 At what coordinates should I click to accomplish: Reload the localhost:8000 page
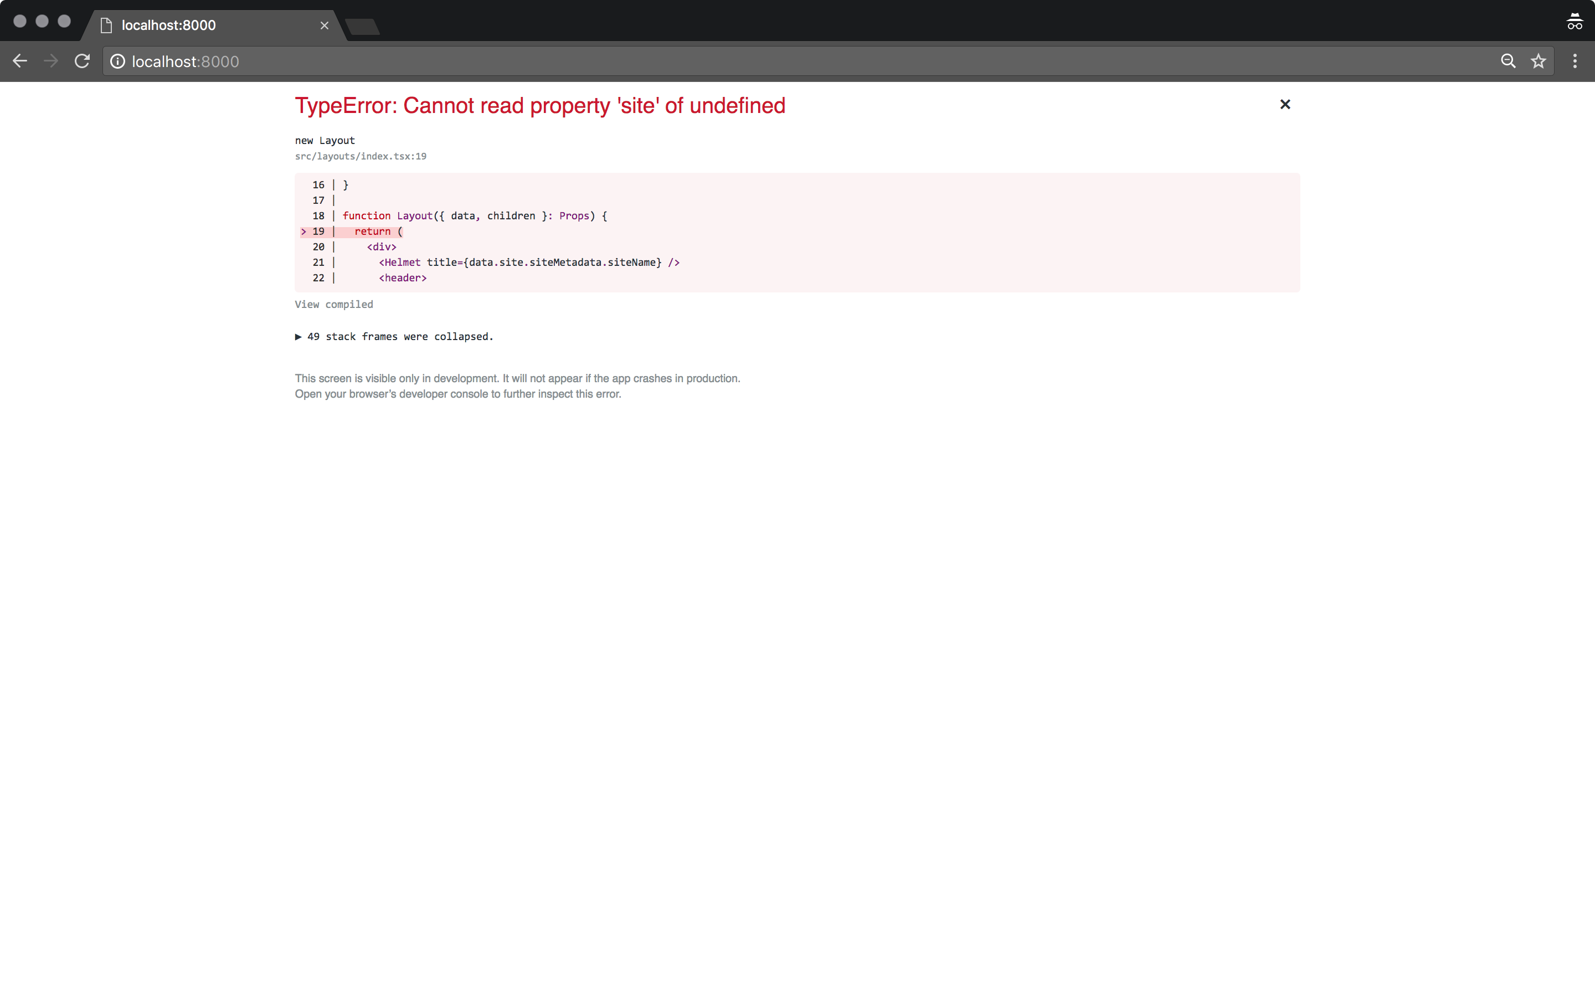pyautogui.click(x=81, y=61)
